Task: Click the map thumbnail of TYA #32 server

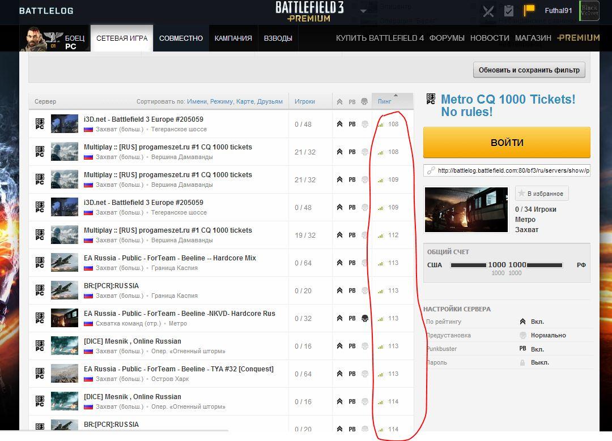Action: coord(65,374)
